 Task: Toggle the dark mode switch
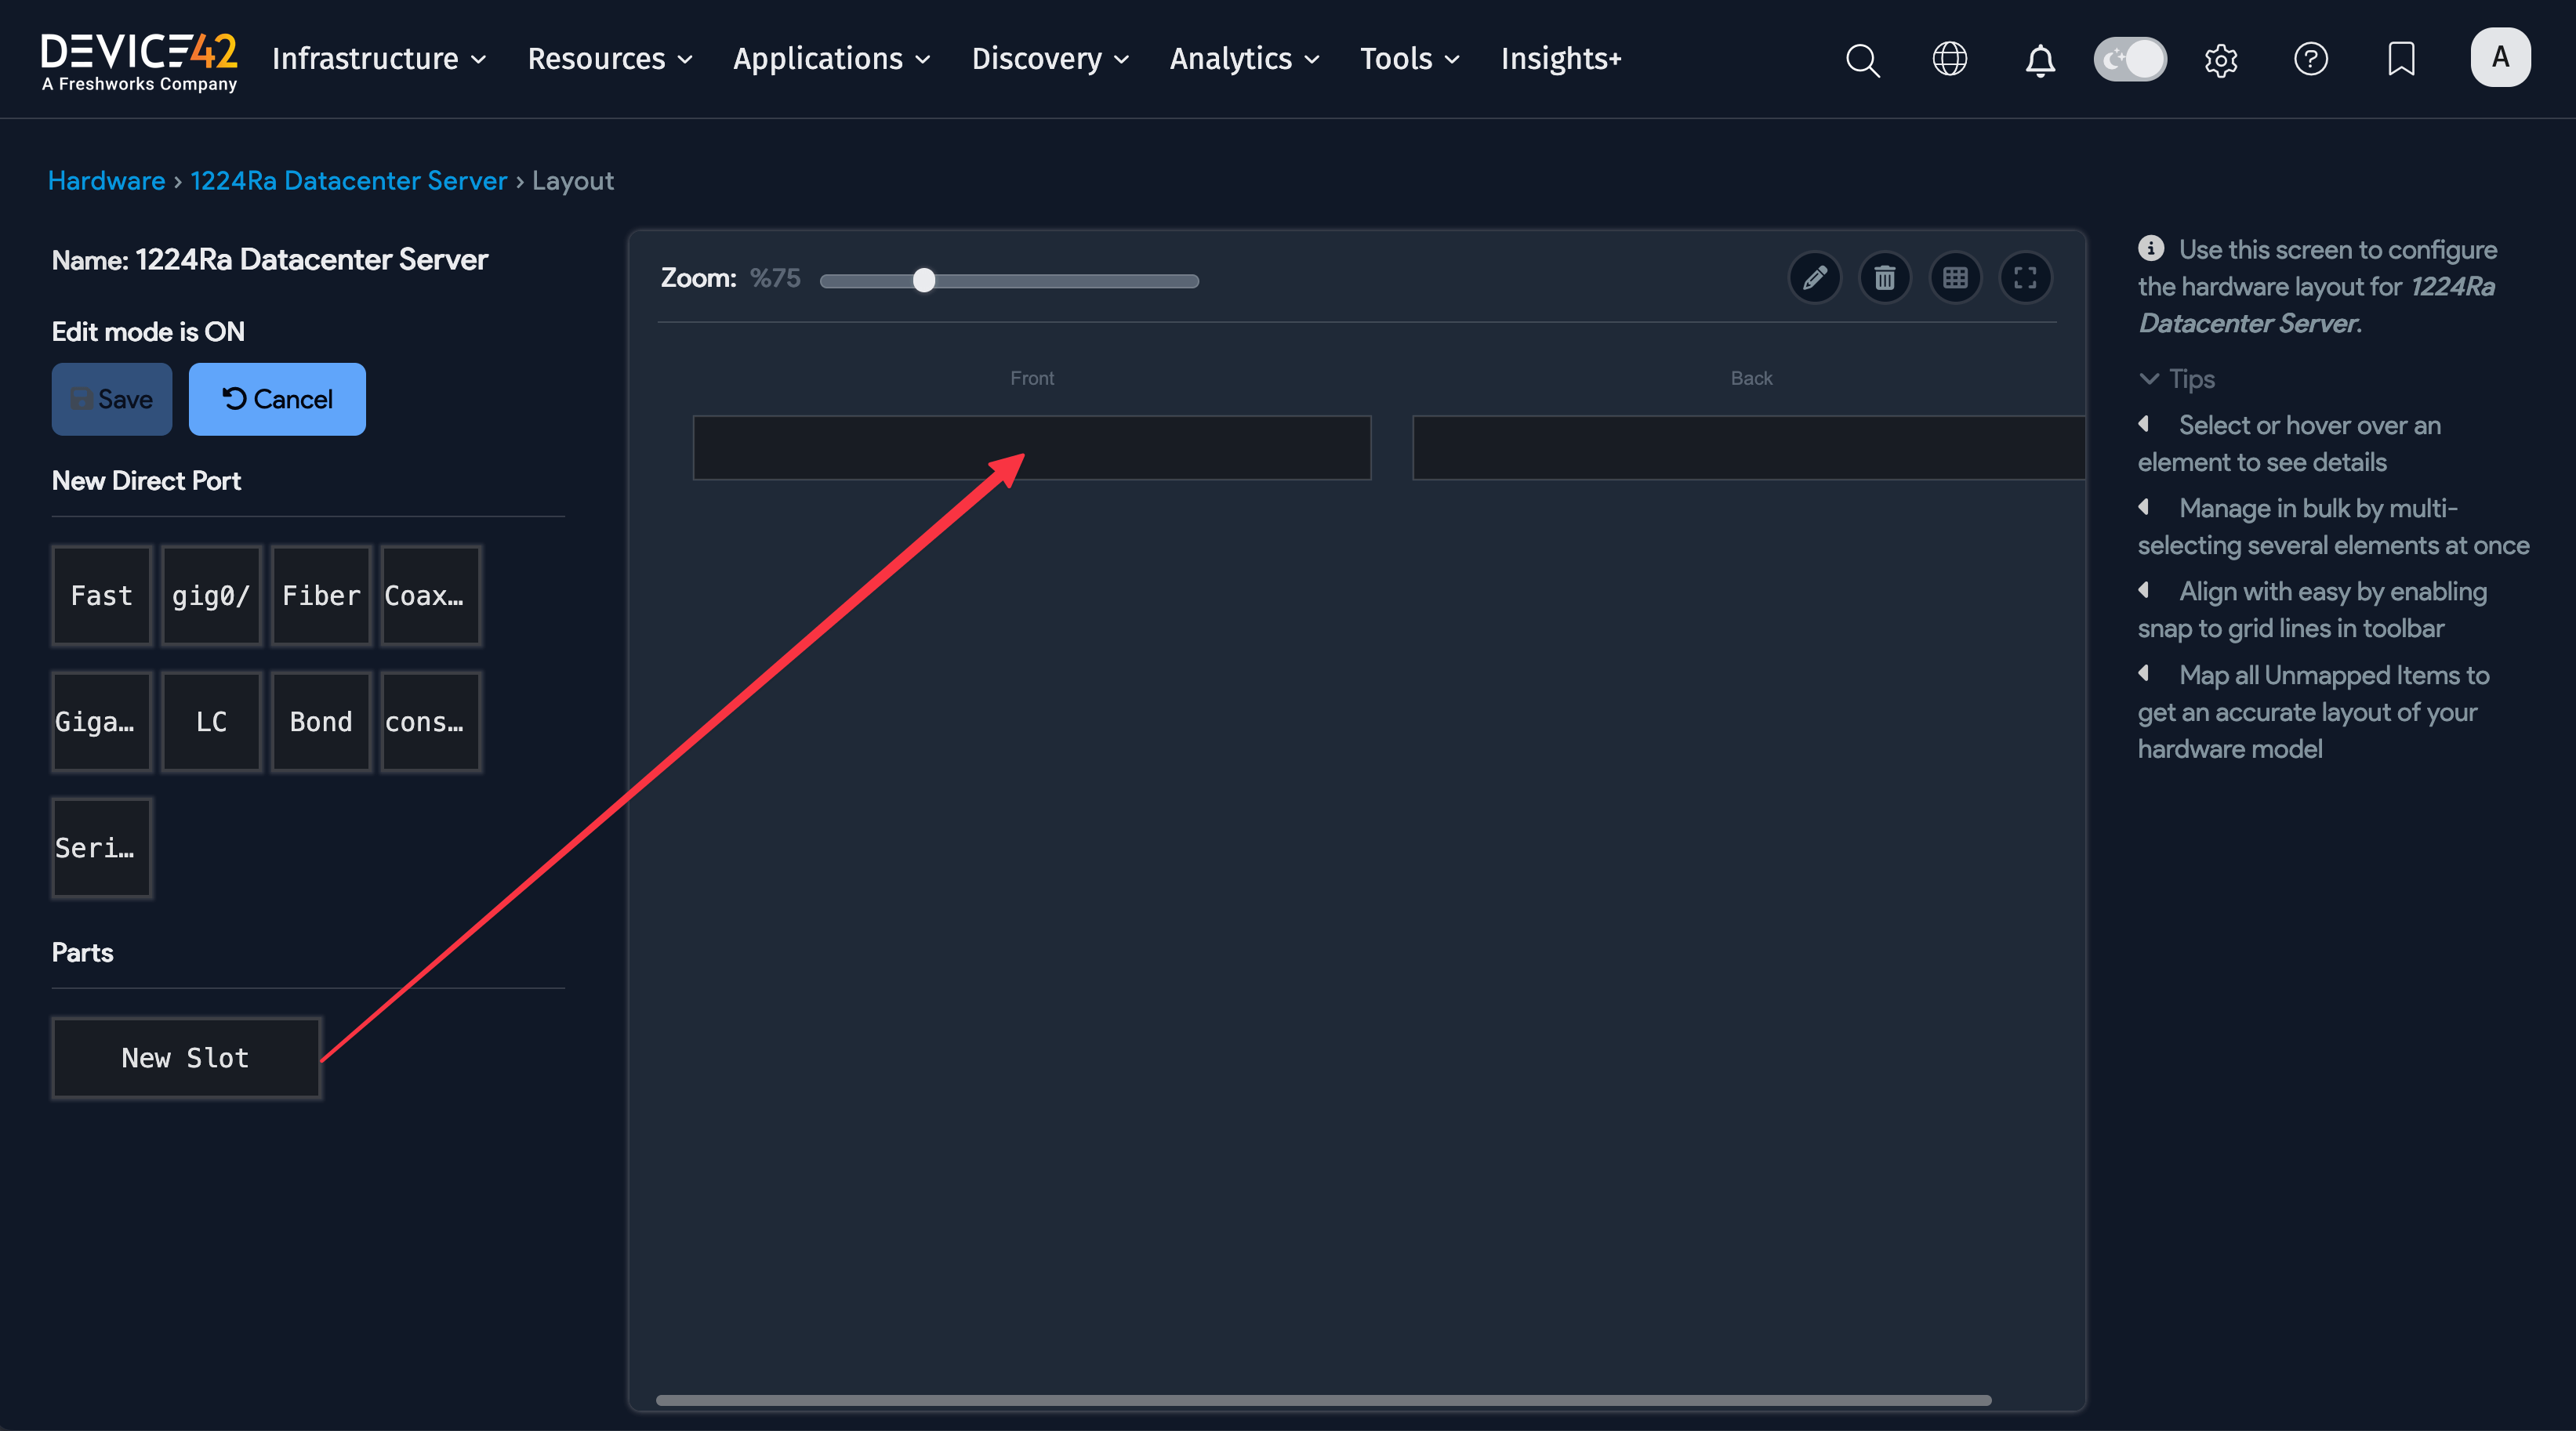pyautogui.click(x=2130, y=59)
